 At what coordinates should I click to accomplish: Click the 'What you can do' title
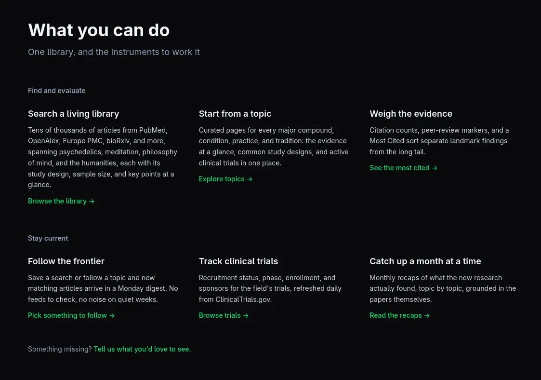tap(99, 30)
